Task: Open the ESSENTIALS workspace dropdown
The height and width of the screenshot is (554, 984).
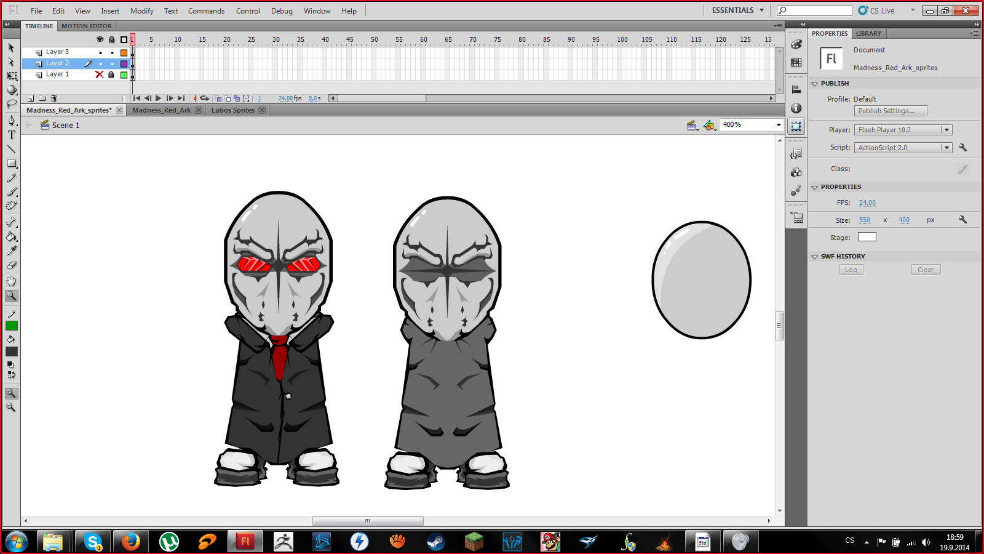Action: click(737, 10)
